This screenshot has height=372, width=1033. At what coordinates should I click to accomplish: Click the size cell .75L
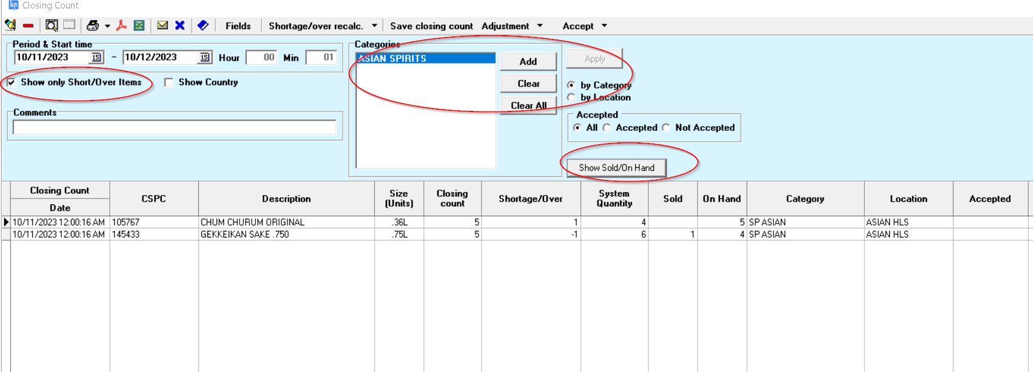399,234
